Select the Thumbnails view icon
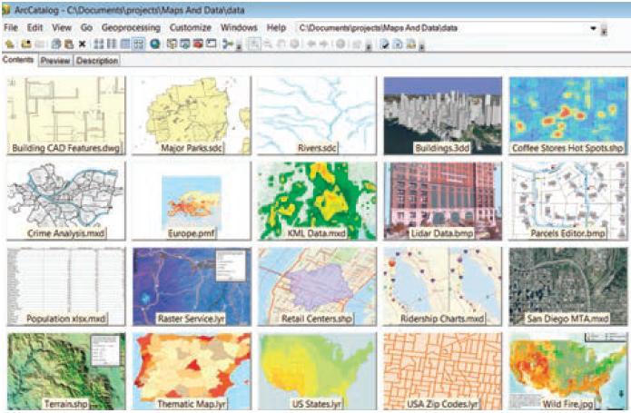The width and height of the screenshot is (631, 413). 138,44
